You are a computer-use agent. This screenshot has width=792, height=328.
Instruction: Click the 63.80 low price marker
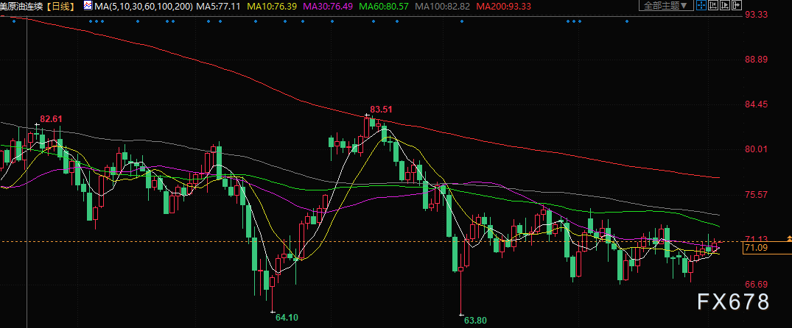(474, 320)
